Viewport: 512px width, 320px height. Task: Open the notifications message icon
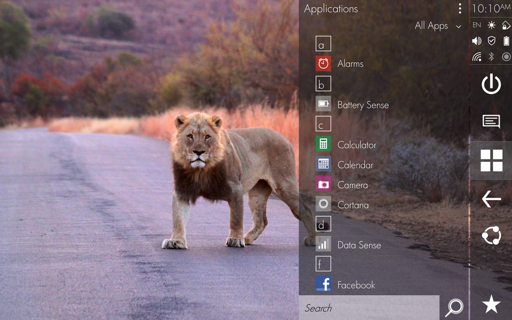[x=491, y=121]
